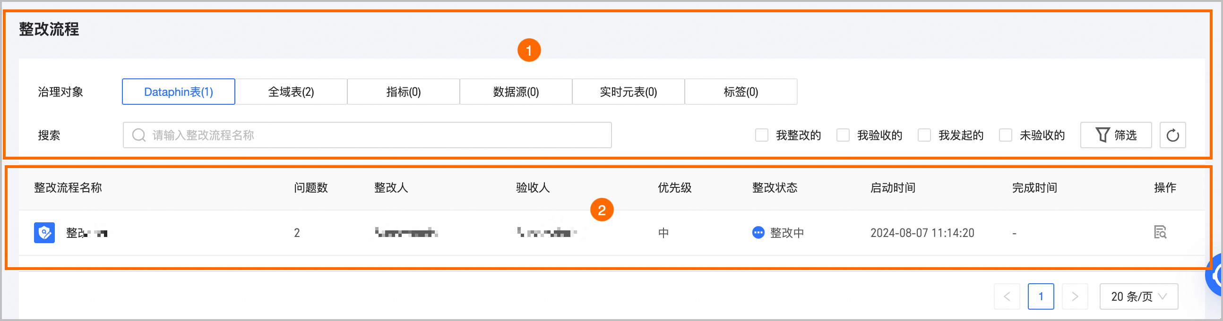Enable the 我验收的 checkbox
The image size is (1223, 321).
click(843, 135)
